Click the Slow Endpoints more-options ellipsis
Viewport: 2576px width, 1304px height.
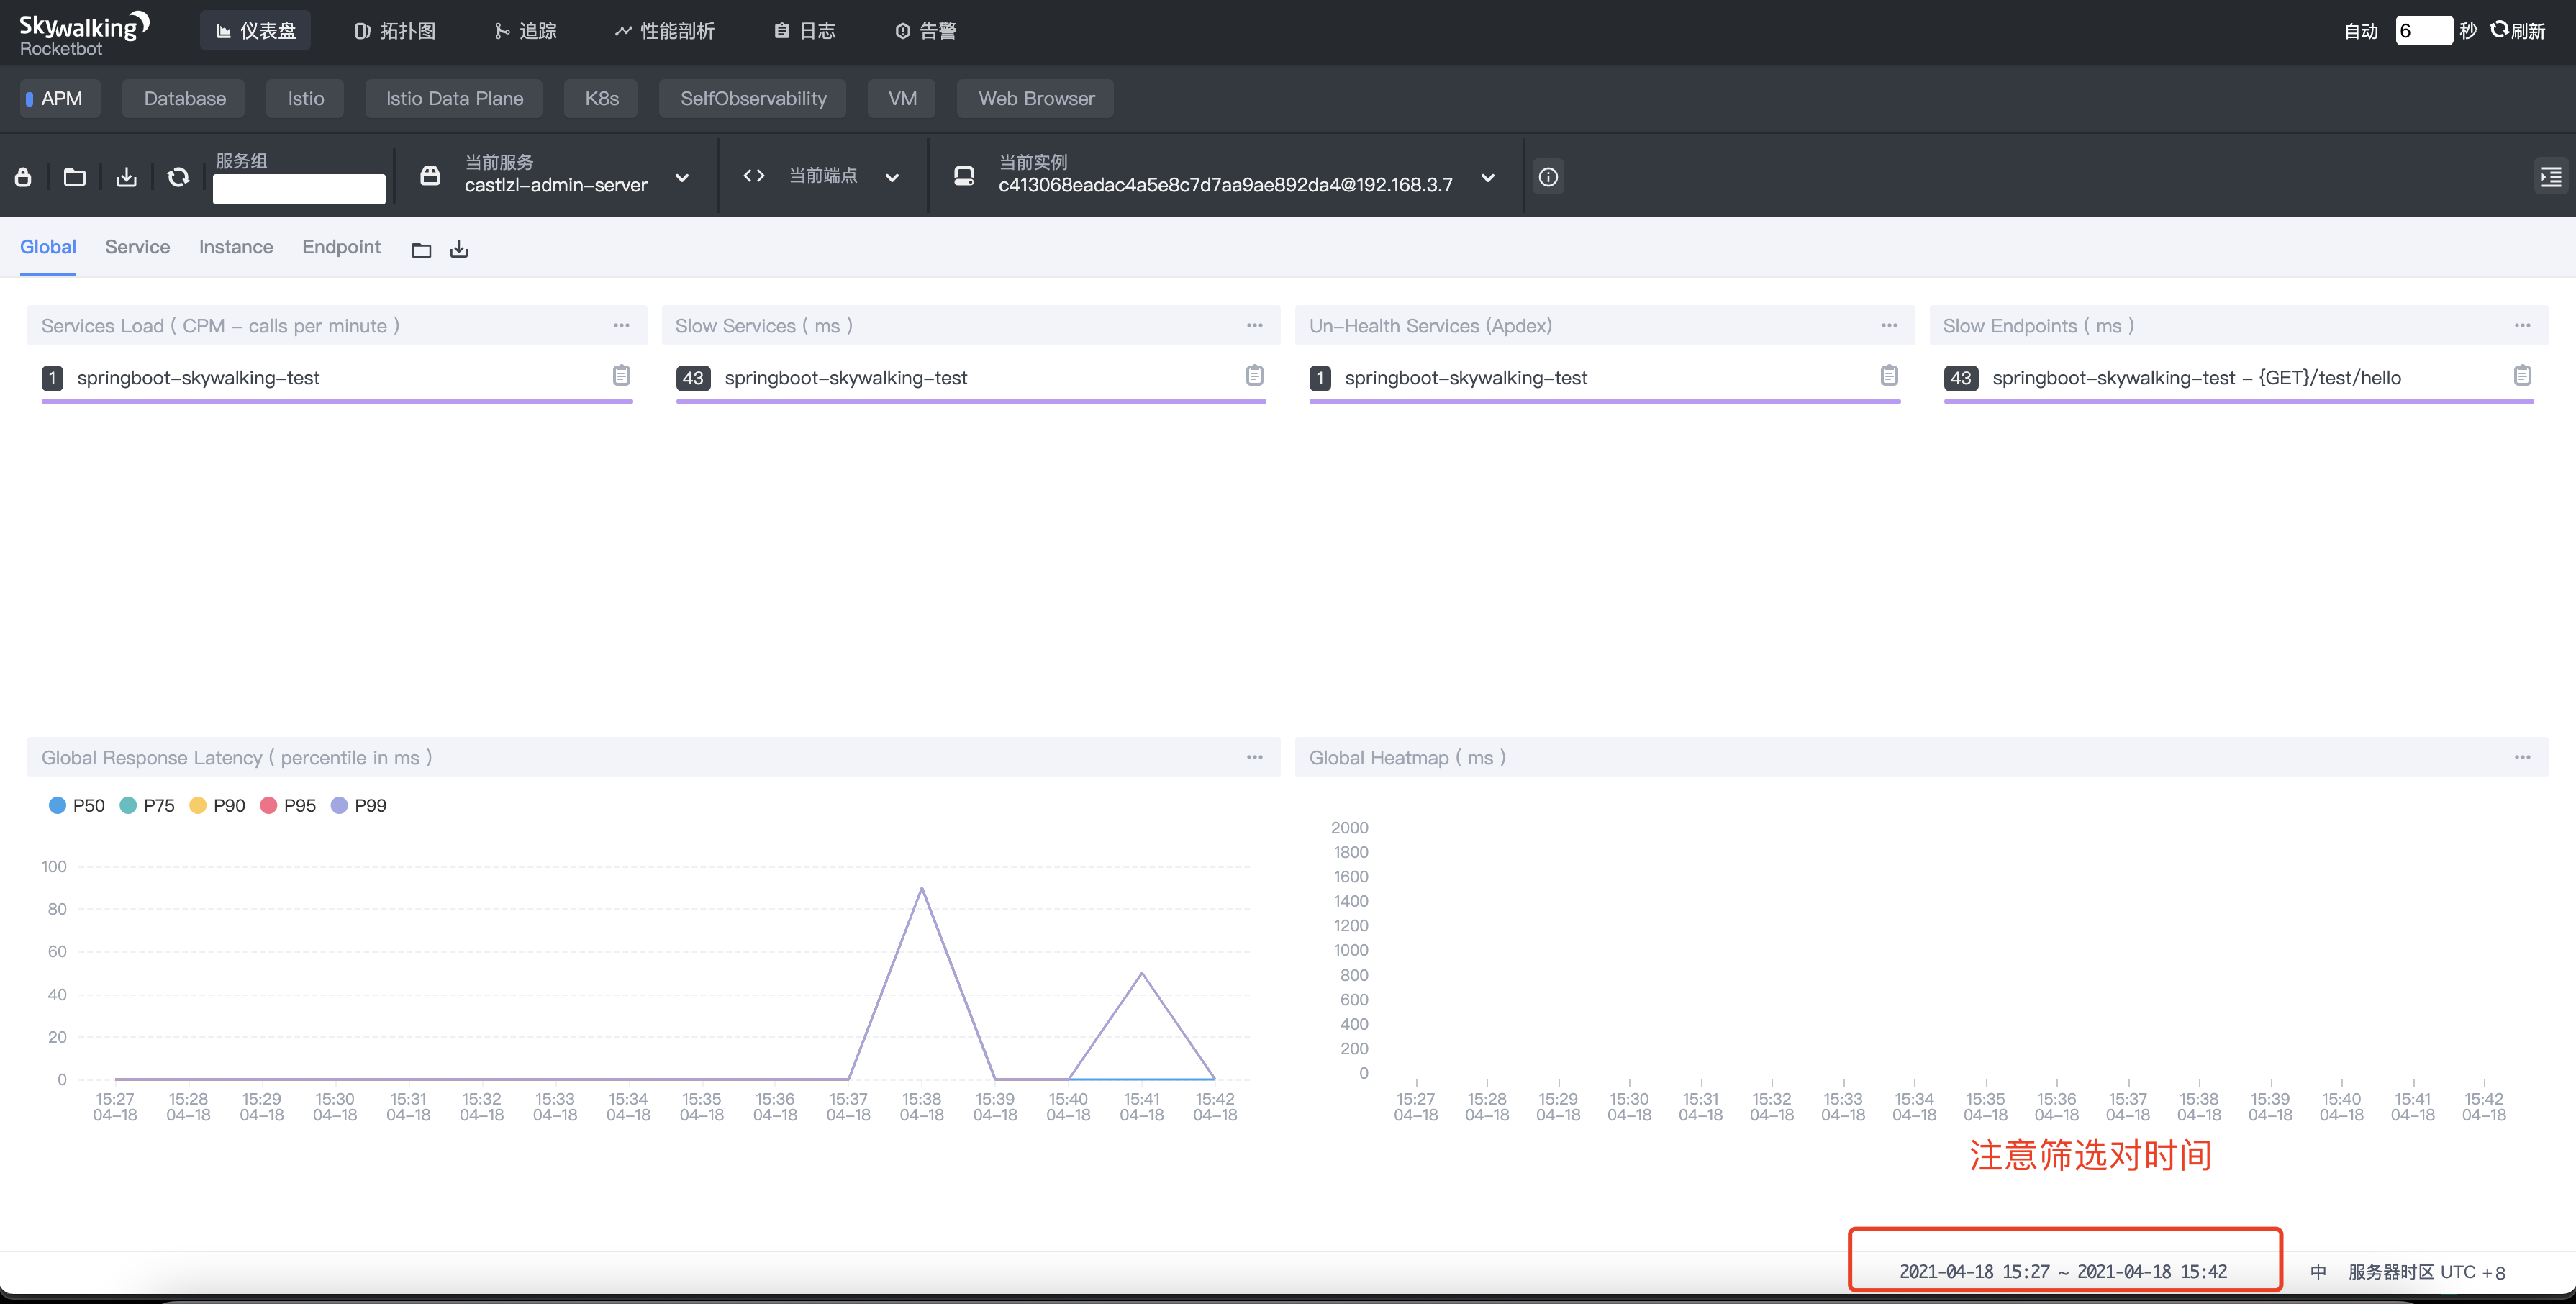coord(2521,326)
